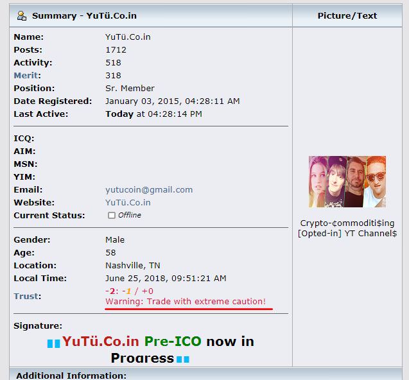This screenshot has height=380, width=409.
Task: Click the avatar picture of four faces
Action: coord(347,182)
